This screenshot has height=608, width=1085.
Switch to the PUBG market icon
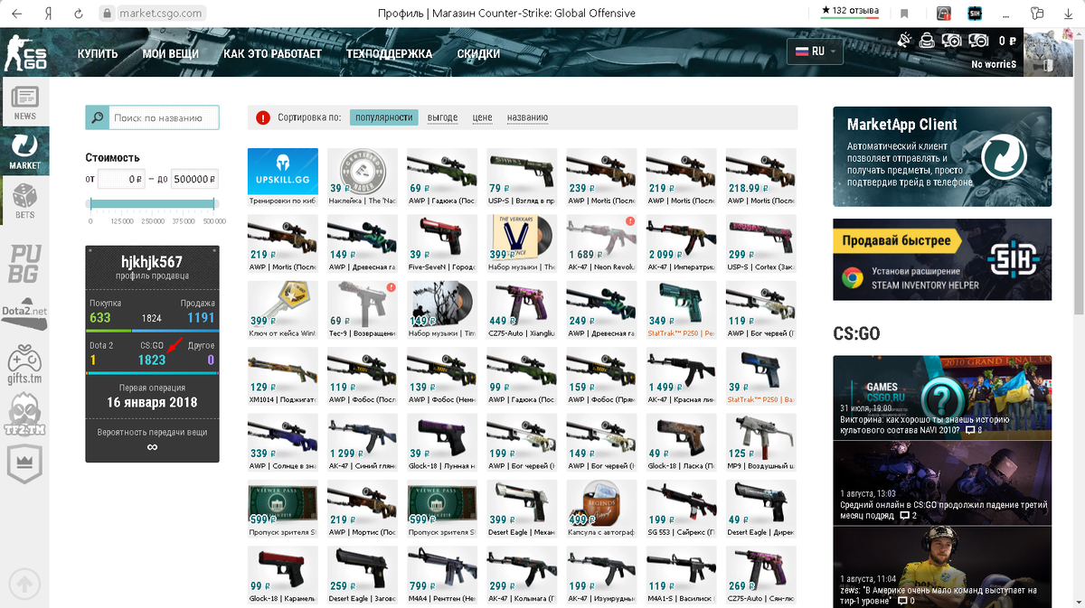[x=24, y=264]
